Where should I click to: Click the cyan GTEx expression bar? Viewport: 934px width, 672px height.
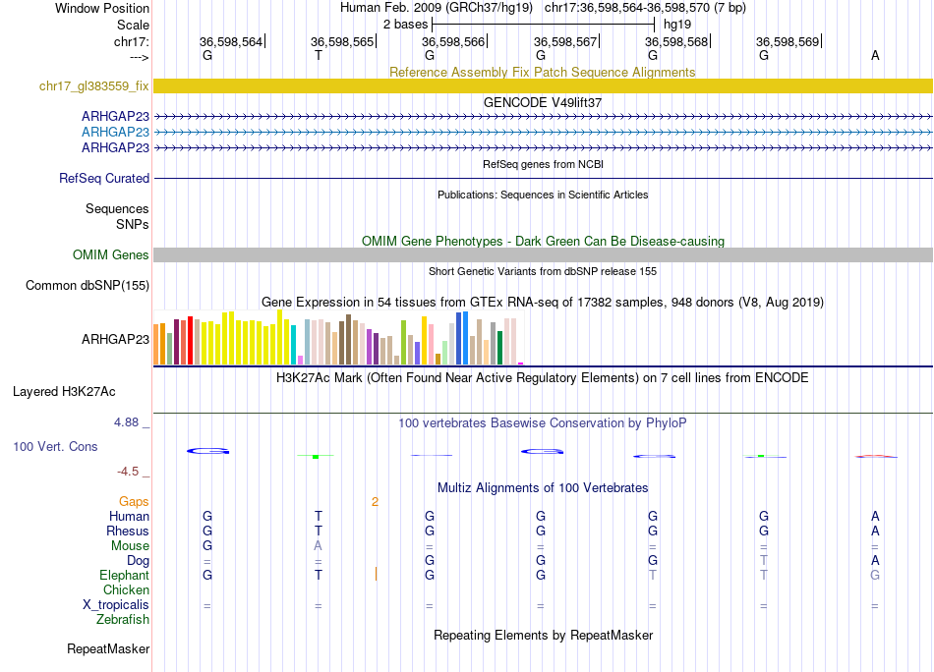tap(294, 345)
